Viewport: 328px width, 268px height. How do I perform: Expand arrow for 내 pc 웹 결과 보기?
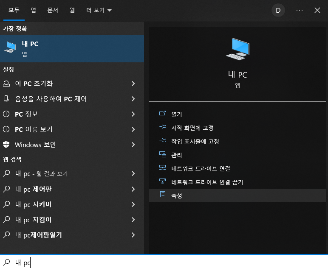pos(133,173)
